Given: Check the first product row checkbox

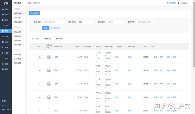Looking at the screenshot, I should [32, 57].
